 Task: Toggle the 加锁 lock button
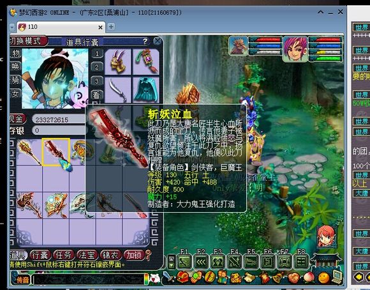[x=134, y=256]
